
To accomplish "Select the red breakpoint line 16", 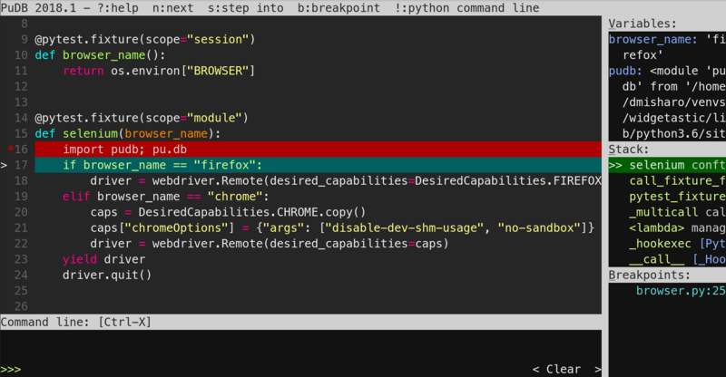I will [319, 150].
